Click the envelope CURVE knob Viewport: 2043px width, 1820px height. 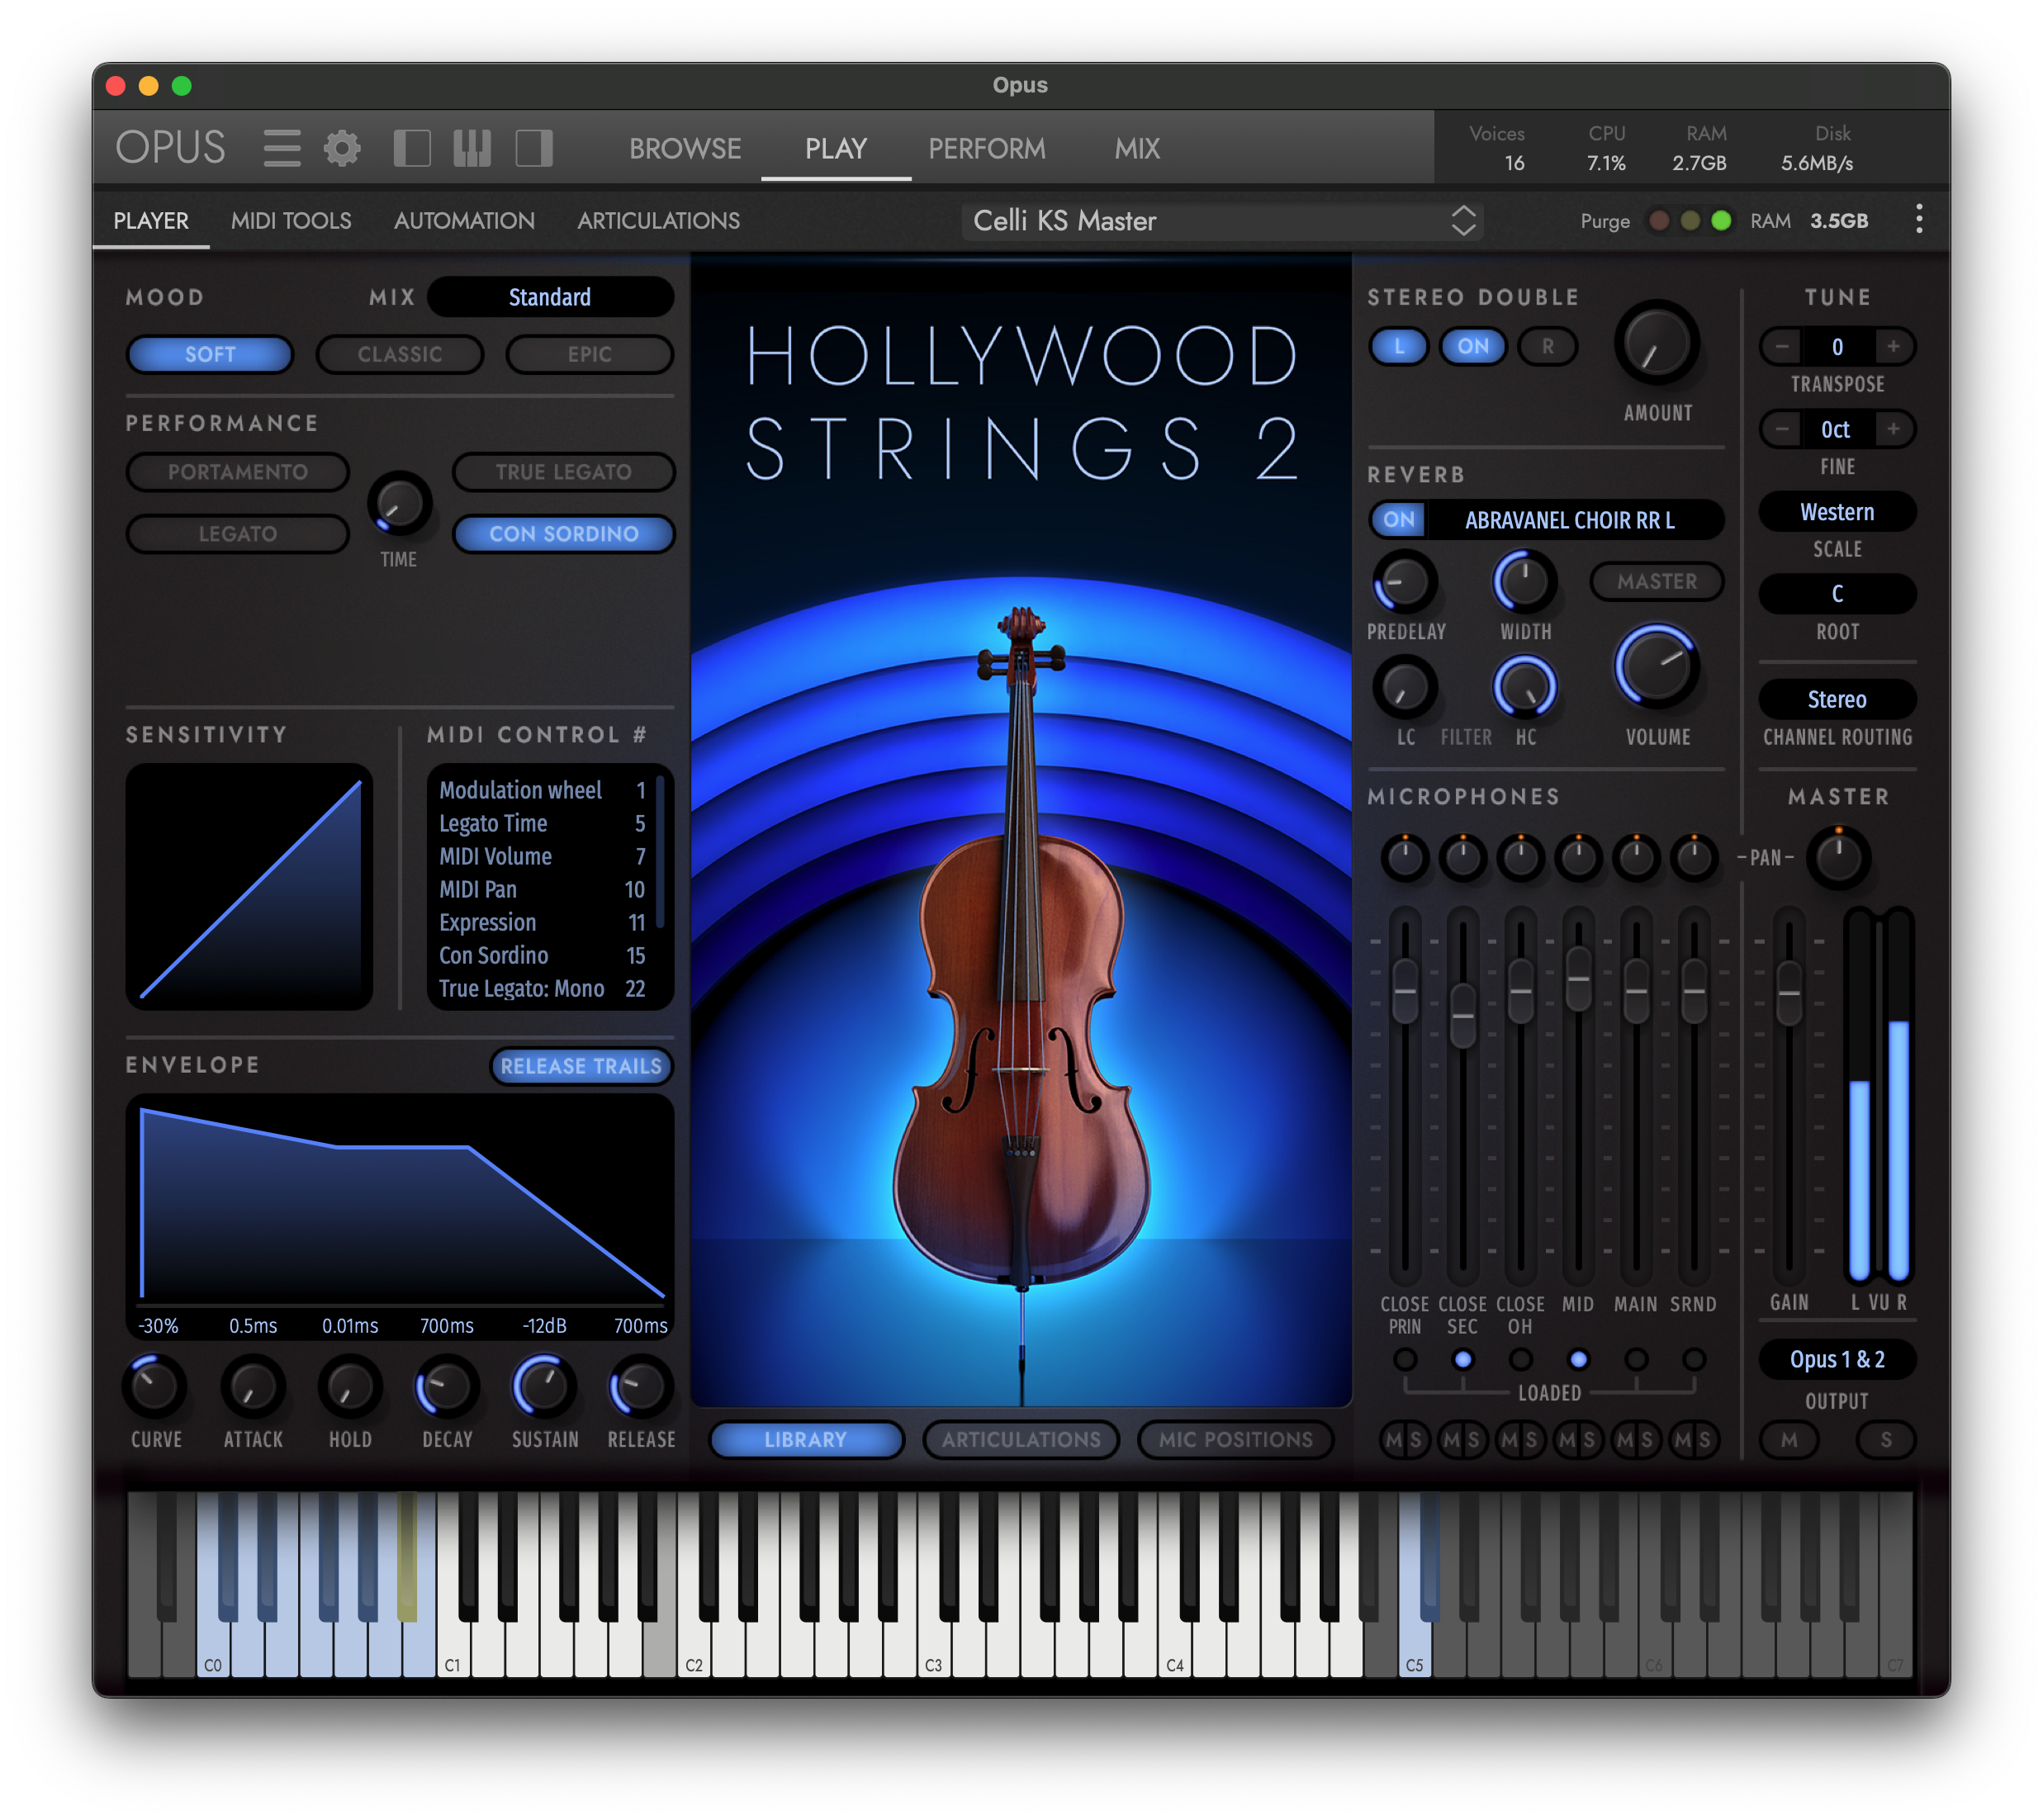click(155, 1387)
